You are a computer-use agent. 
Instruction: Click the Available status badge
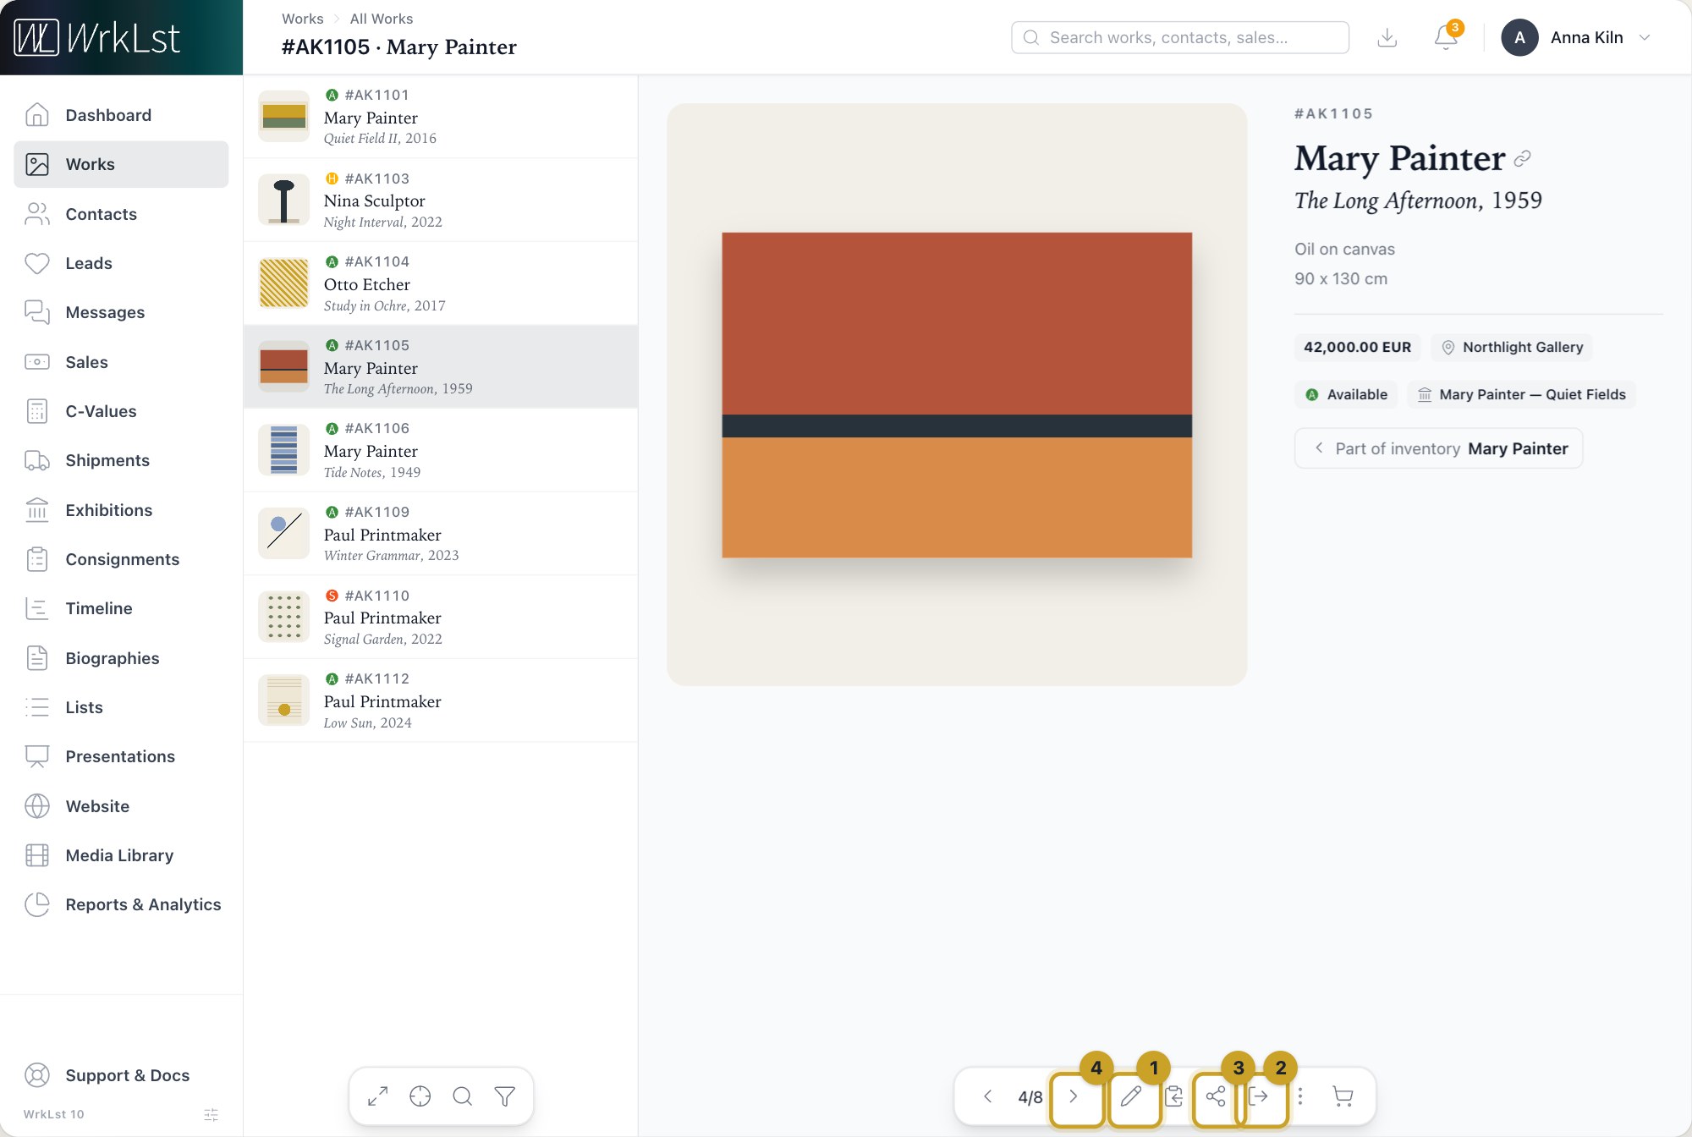(1346, 394)
